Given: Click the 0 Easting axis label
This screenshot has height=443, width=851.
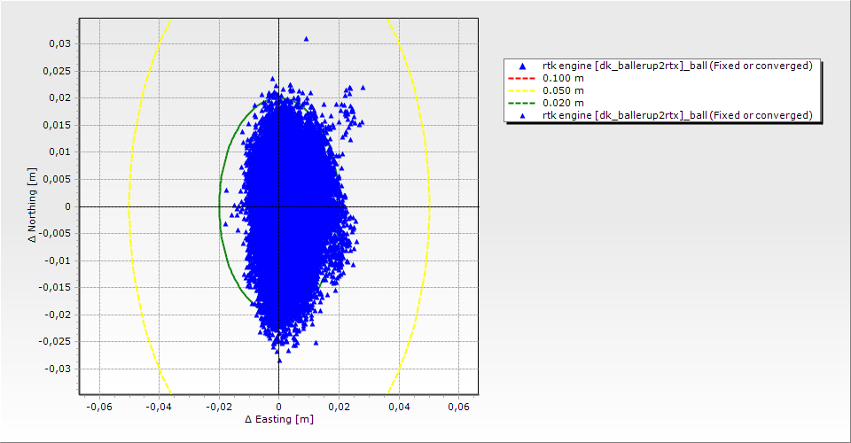Looking at the screenshot, I should [279, 407].
